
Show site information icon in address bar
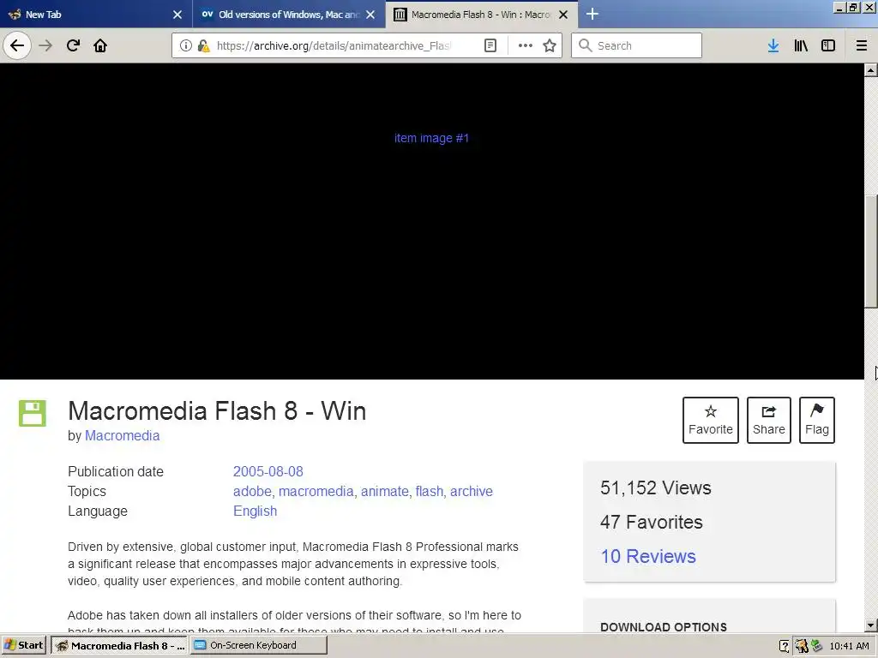click(186, 45)
